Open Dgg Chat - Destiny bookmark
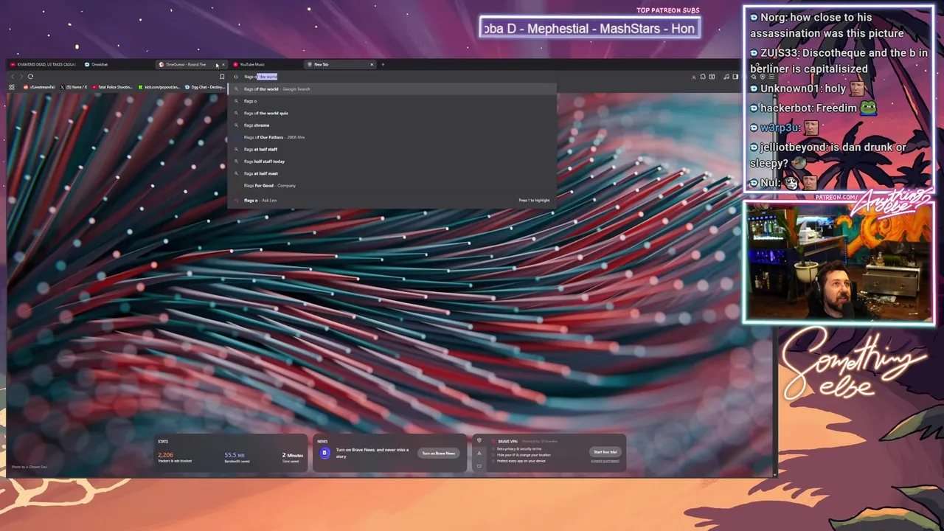The image size is (944, 531). click(204, 87)
